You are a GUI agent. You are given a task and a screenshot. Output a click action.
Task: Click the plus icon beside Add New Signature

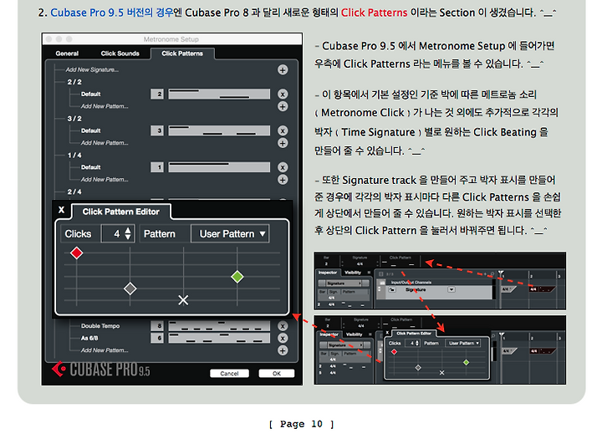pyautogui.click(x=283, y=70)
